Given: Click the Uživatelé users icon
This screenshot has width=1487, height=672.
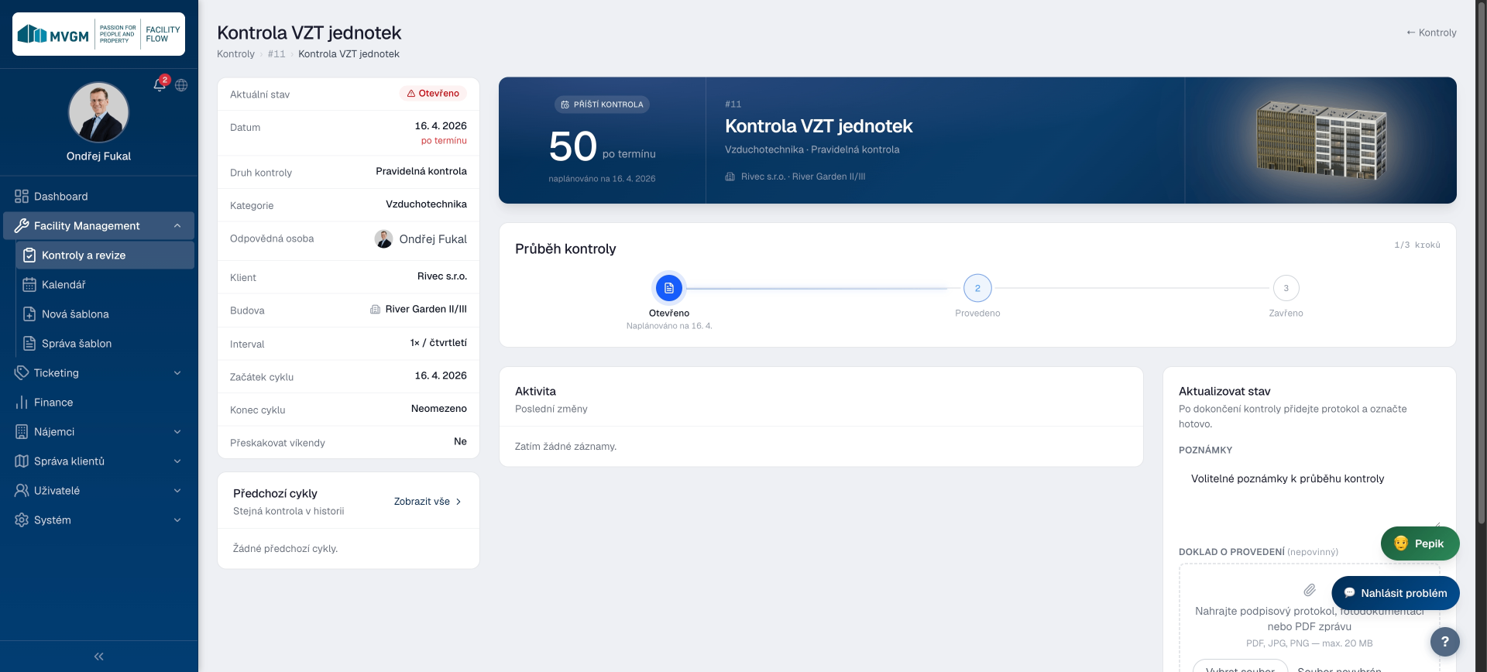Looking at the screenshot, I should coord(22,491).
